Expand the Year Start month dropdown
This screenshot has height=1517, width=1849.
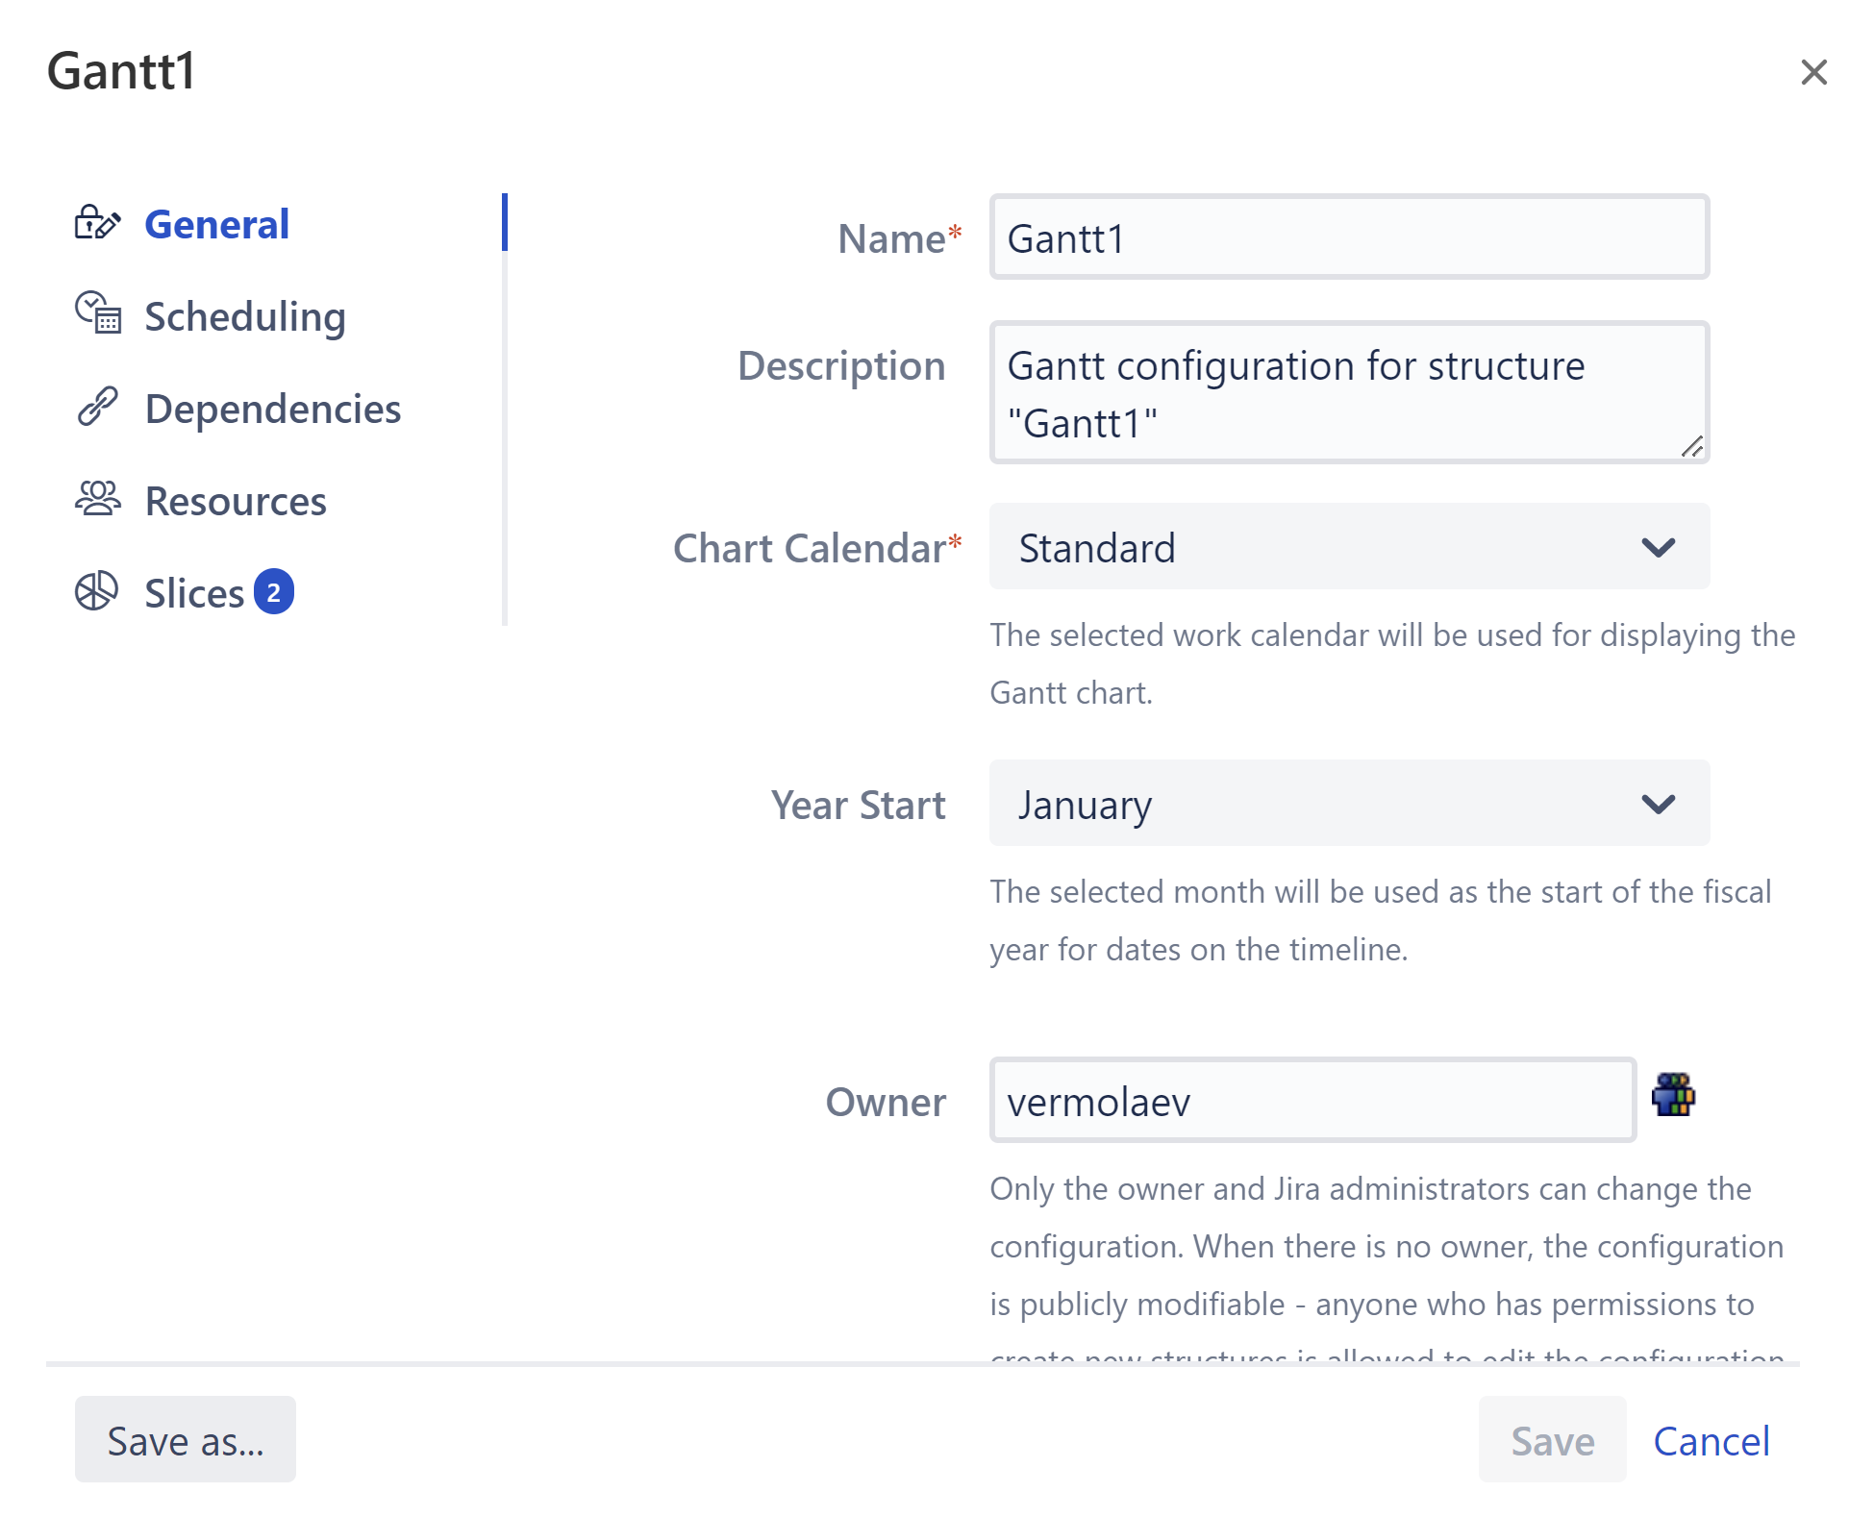(x=1348, y=804)
